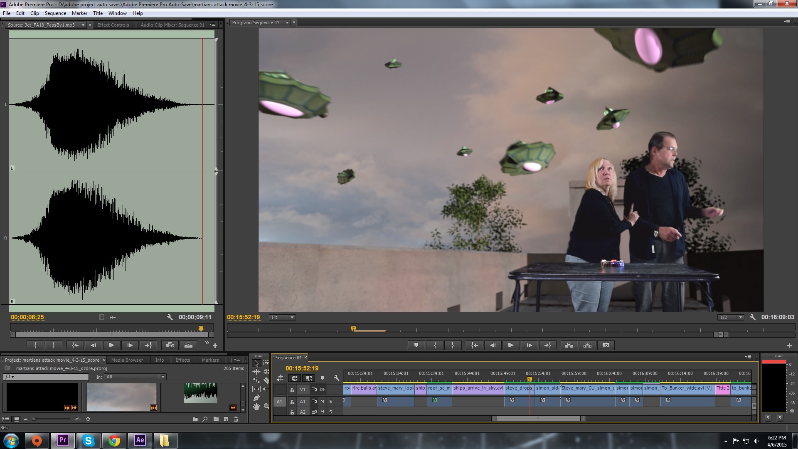Image resolution: width=798 pixels, height=449 pixels.
Task: Expand Source monitor button overflow chevrons
Action: coord(207,343)
